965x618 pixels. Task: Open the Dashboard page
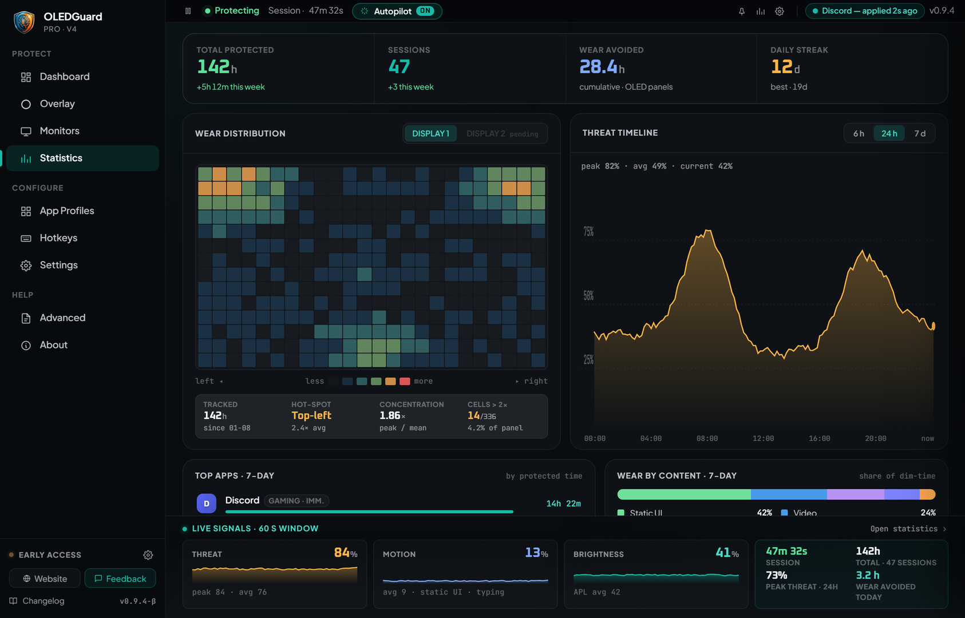pos(82,77)
